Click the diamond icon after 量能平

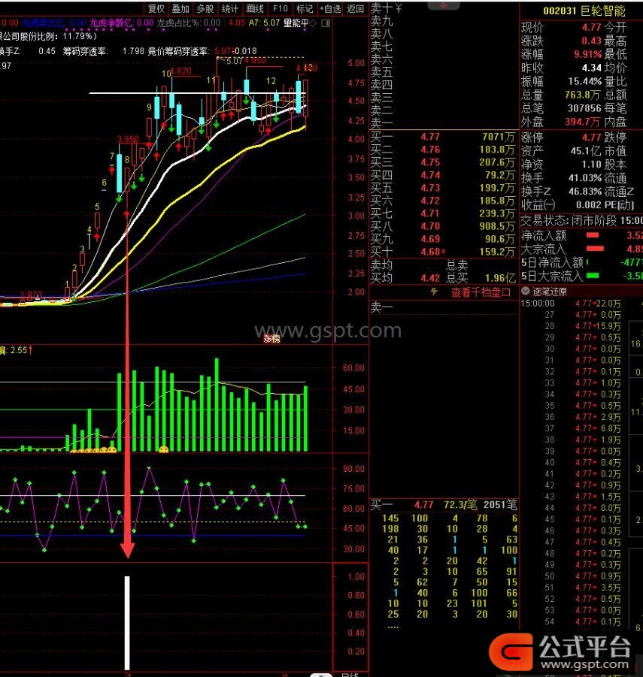(x=314, y=23)
